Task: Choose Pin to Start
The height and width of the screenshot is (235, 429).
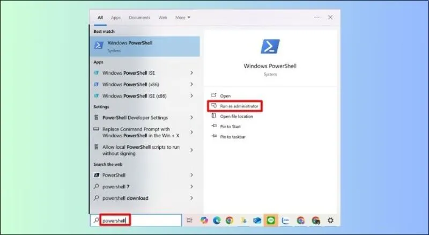Action: (231, 127)
